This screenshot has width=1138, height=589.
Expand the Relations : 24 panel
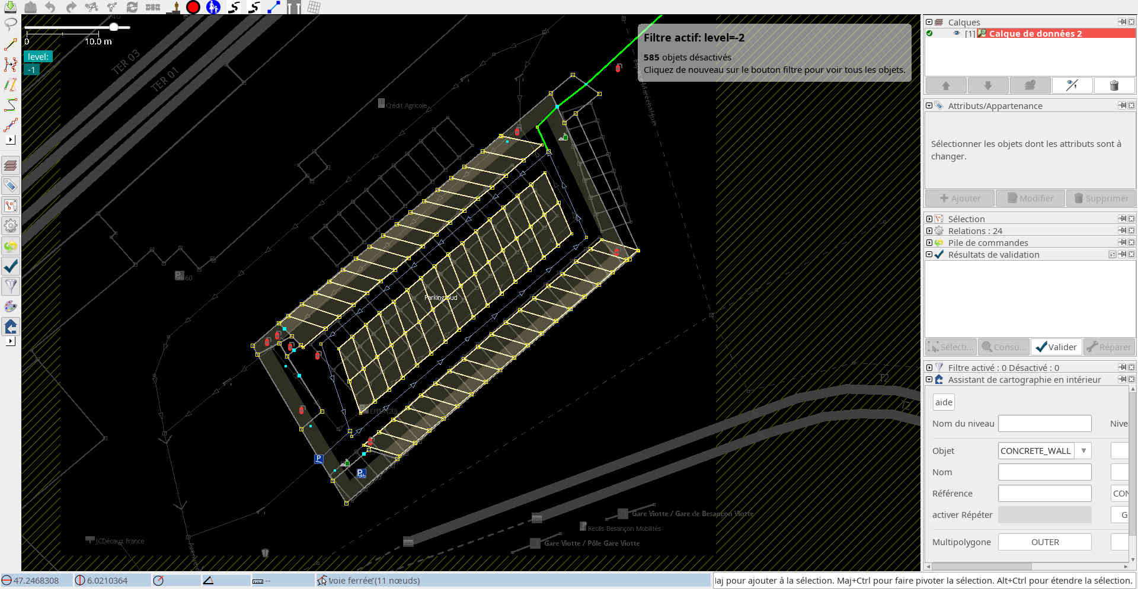pyautogui.click(x=929, y=231)
